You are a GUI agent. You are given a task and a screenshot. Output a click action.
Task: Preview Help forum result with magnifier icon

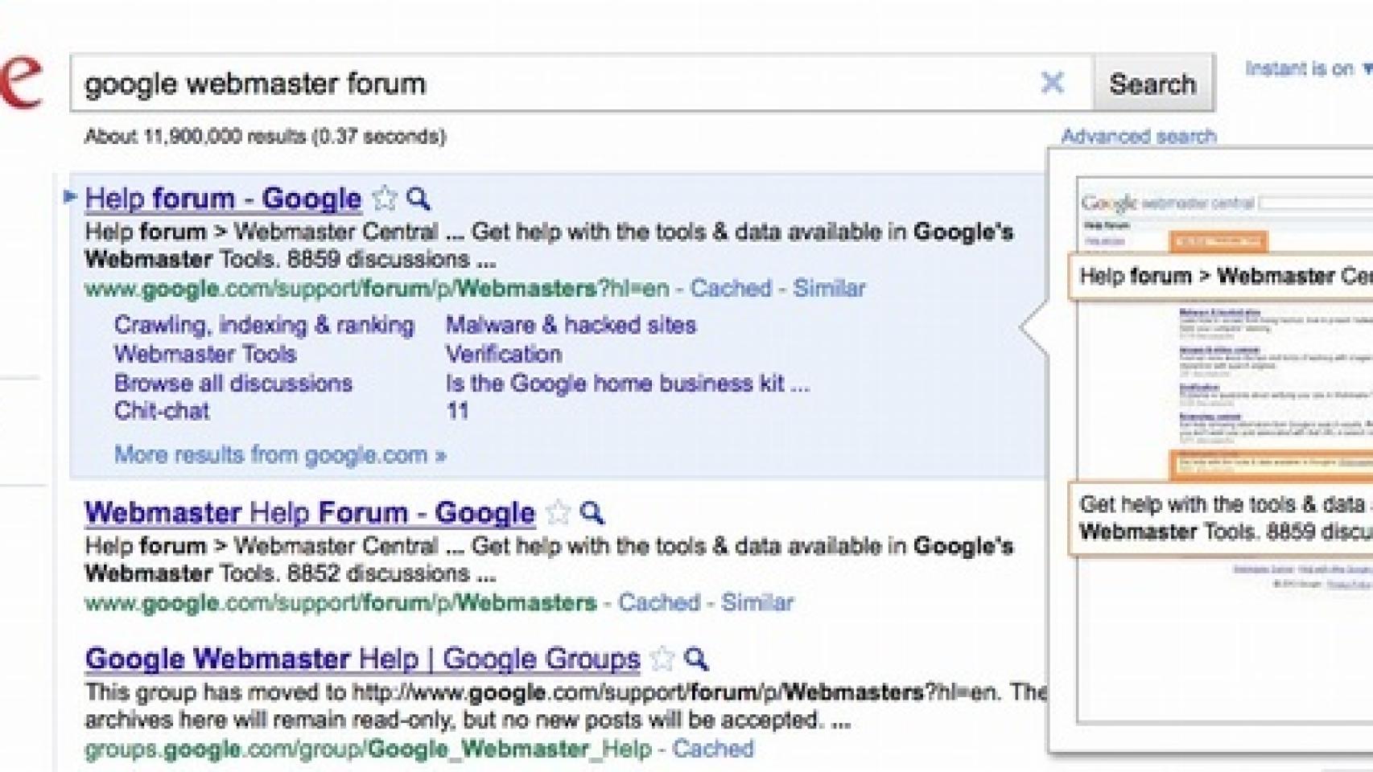click(418, 198)
